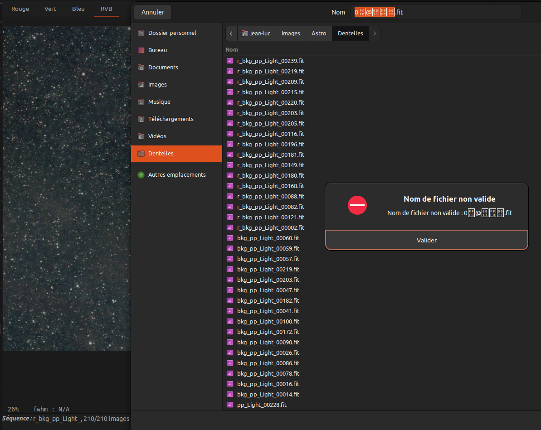Click the Bureau desktop icon
The width and height of the screenshot is (541, 430).
click(141, 50)
